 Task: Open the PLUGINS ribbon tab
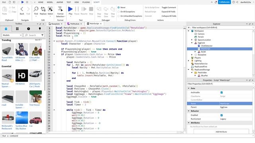tap(86, 2)
